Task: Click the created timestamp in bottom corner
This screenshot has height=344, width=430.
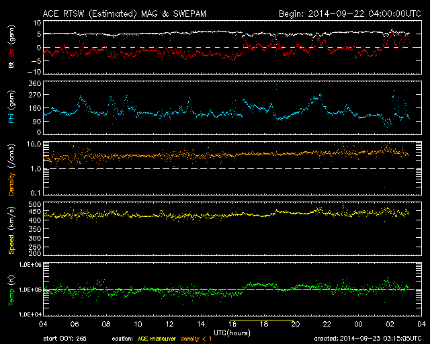Action: coord(367,339)
